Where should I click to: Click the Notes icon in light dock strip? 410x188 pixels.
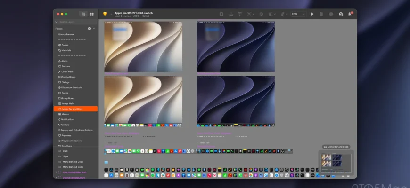151,151
